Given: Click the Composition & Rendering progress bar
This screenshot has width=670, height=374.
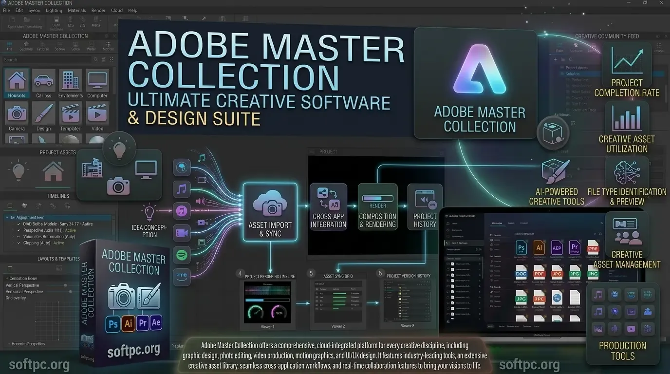Looking at the screenshot, I should click(x=377, y=199).
